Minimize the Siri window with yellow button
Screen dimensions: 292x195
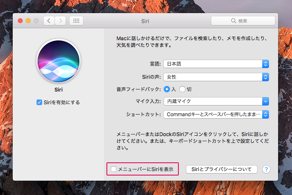tap(28, 21)
